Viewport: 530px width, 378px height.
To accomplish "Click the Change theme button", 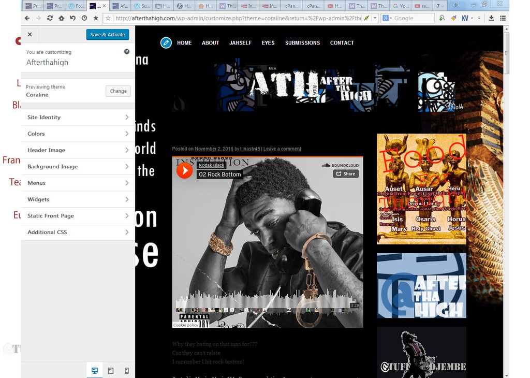I will pos(118,91).
